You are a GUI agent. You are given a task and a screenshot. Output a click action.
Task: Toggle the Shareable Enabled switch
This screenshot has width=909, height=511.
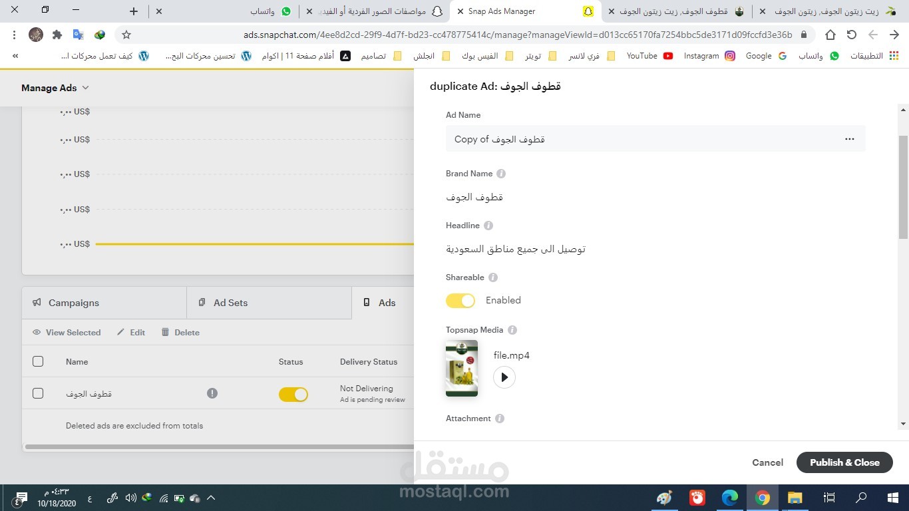tap(460, 301)
